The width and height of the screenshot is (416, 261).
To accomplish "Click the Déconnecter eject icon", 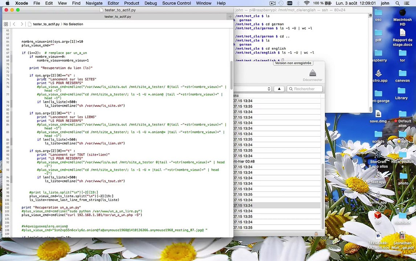I will (313, 74).
